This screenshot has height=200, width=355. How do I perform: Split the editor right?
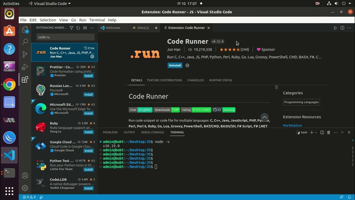(342, 28)
